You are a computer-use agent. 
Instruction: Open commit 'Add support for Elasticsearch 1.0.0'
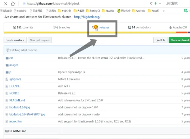tap(94, 121)
